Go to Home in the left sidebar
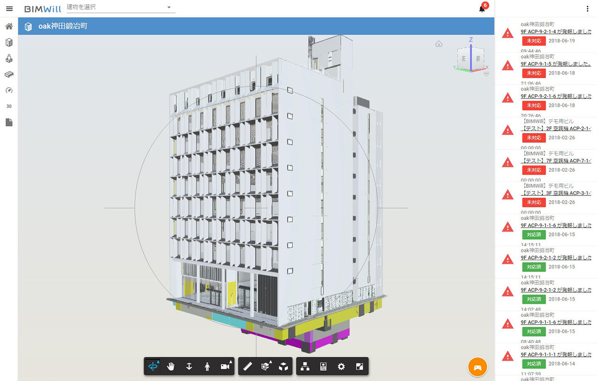 click(x=9, y=26)
